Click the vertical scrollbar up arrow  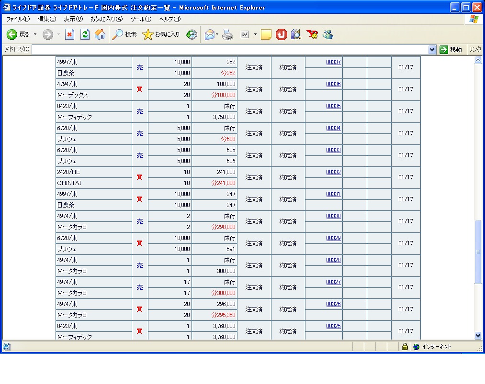click(x=478, y=60)
